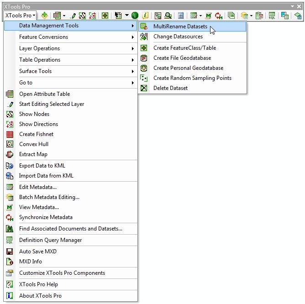Image resolution: width=305 pixels, height=304 pixels.
Task: Select Synchronize Metadata menu entry
Action: (71, 217)
